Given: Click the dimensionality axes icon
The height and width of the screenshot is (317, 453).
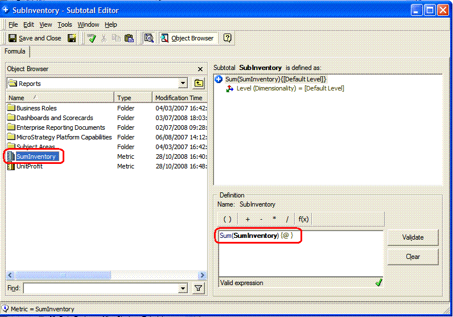Looking at the screenshot, I should (x=230, y=89).
